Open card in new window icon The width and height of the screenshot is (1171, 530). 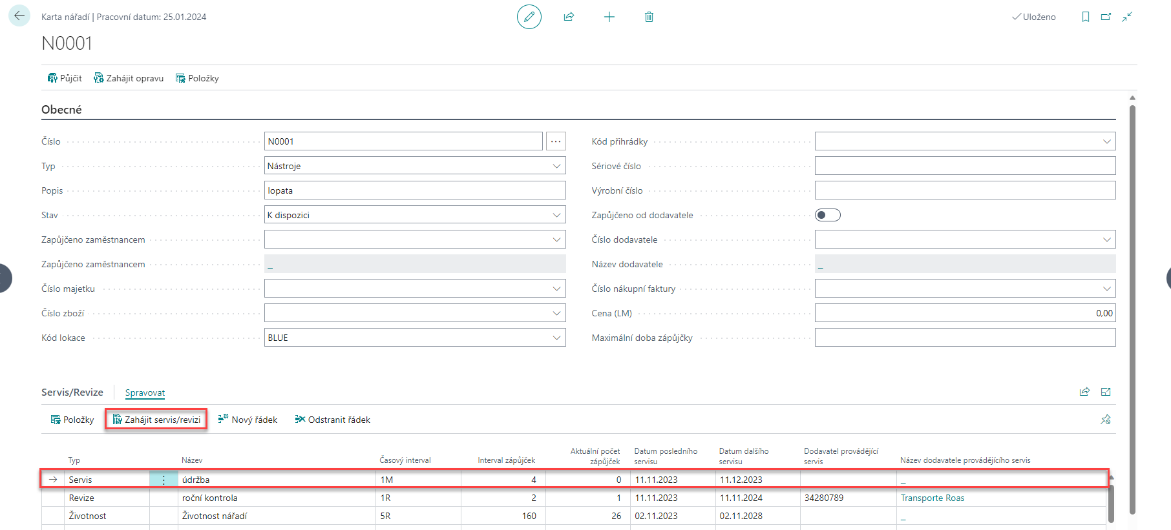click(1106, 17)
